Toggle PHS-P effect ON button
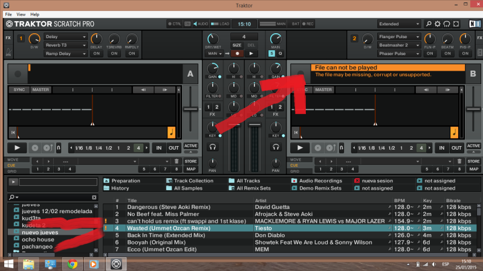 465,54
